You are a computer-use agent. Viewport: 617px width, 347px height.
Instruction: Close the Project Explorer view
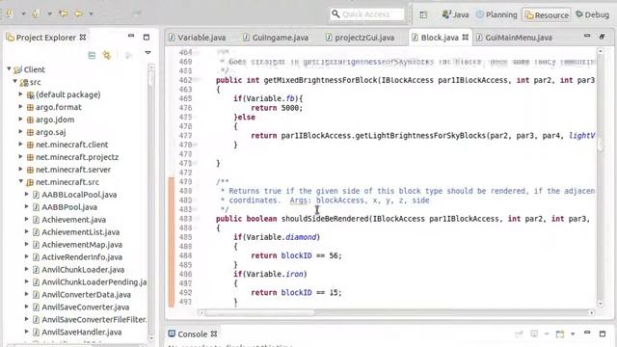[83, 37]
